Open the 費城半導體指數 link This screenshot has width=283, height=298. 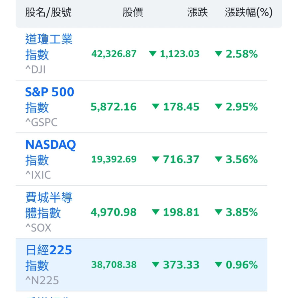pos(49,205)
